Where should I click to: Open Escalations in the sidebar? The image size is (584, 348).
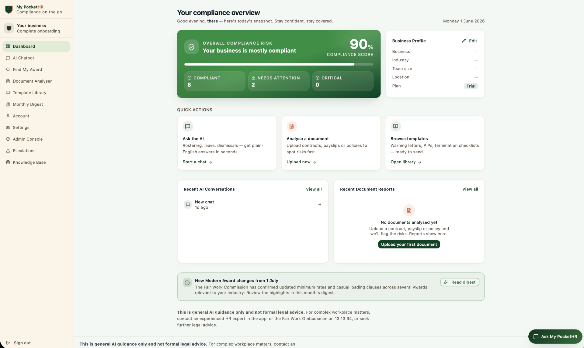36,151
